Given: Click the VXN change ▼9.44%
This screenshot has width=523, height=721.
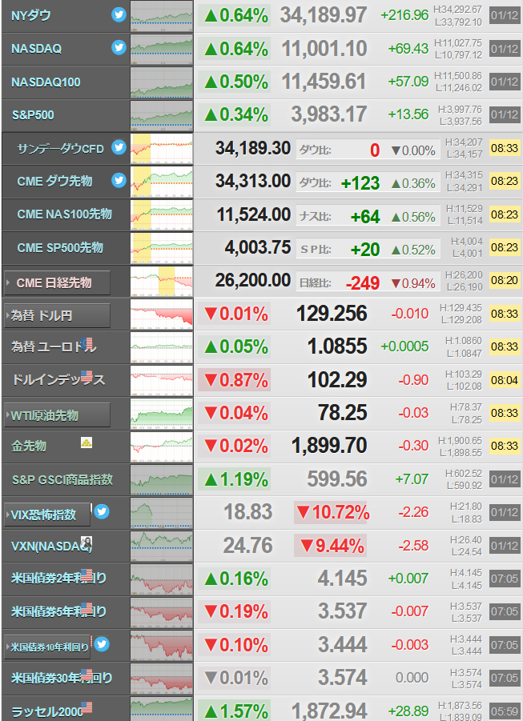Looking at the screenshot, I should pyautogui.click(x=331, y=545).
